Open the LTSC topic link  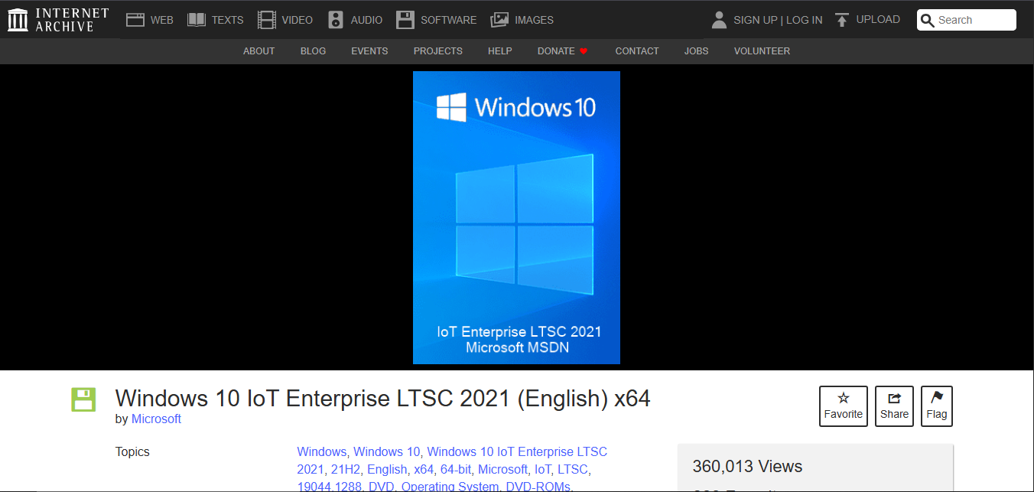pos(572,469)
